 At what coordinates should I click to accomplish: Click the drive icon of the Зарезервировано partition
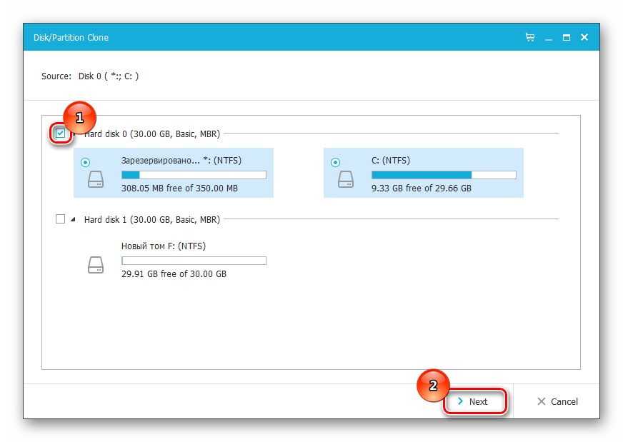[x=96, y=179]
